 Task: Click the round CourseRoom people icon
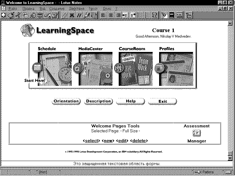[119, 68]
